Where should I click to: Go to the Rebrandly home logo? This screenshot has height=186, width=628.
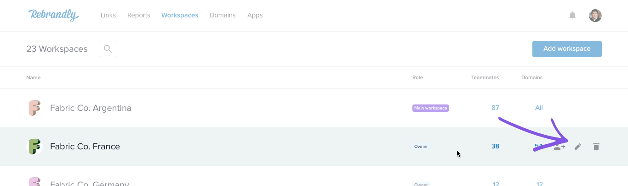(54, 15)
